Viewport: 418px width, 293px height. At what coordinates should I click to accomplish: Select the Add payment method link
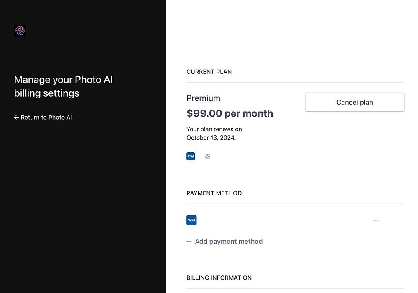tap(229, 241)
